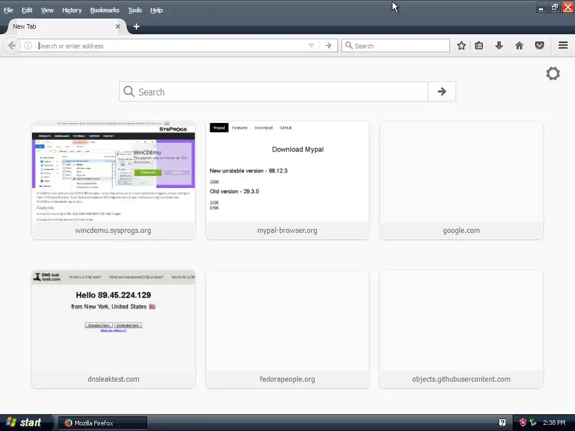Open the View menu
575x431 pixels.
47,10
